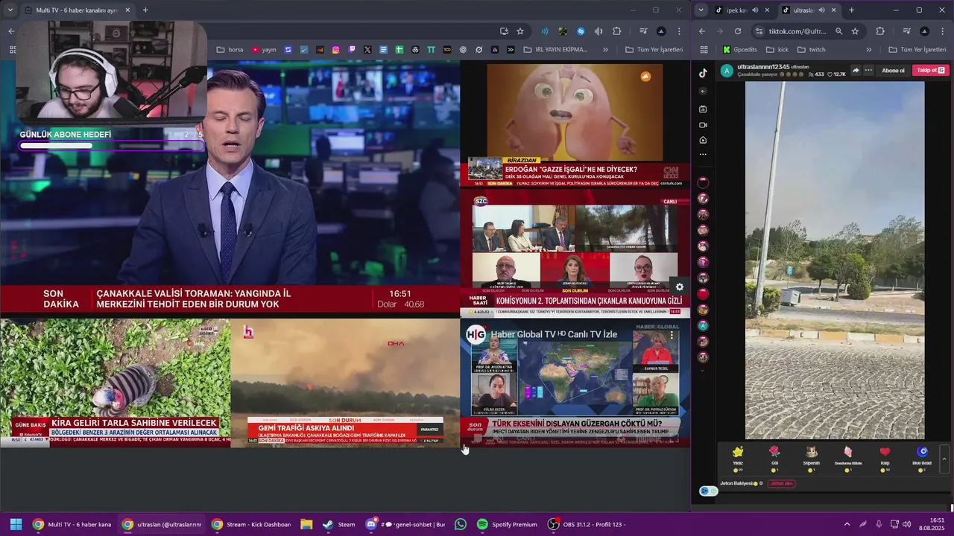This screenshot has width=954, height=536.
Task: Open media control in left browser toolbar
Action: (643, 31)
